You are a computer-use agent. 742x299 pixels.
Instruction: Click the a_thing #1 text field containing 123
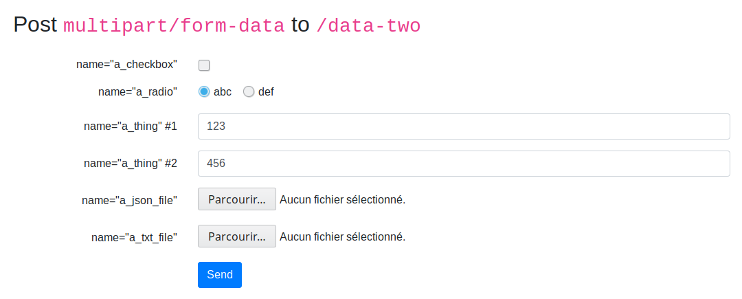[x=463, y=126]
